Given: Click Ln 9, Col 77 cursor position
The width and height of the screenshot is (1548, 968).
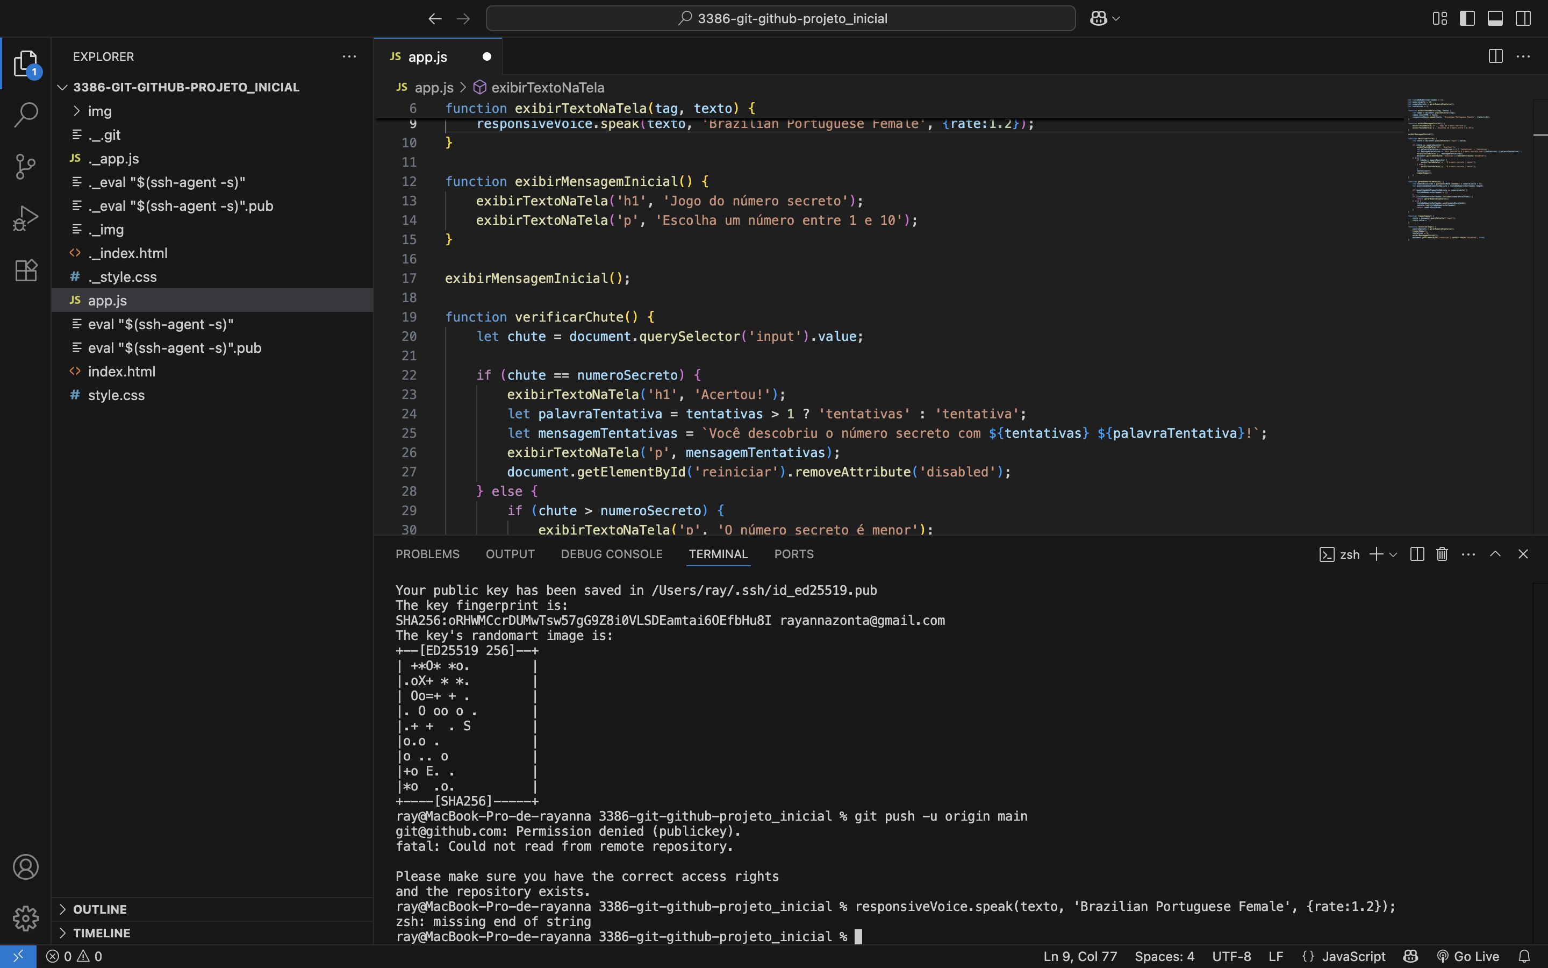Looking at the screenshot, I should pos(1080,956).
